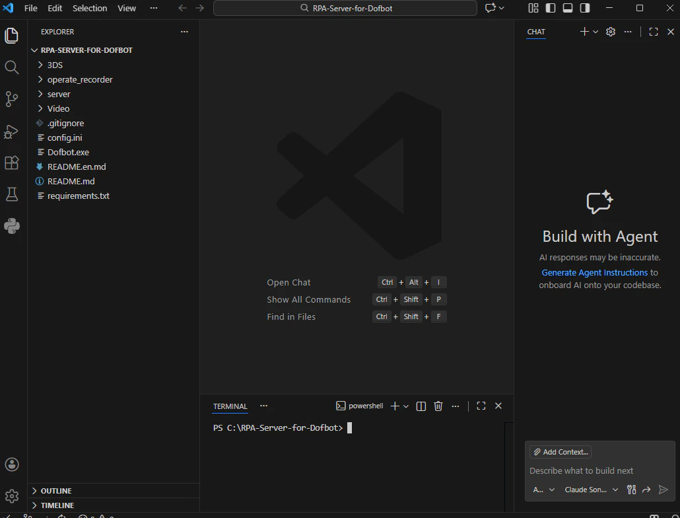
Task: Open the .gitignore file
Action: tap(114, 123)
